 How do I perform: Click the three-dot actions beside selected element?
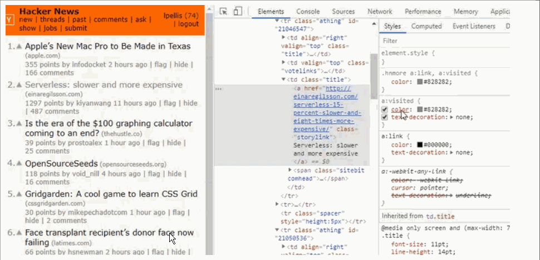pos(218,89)
